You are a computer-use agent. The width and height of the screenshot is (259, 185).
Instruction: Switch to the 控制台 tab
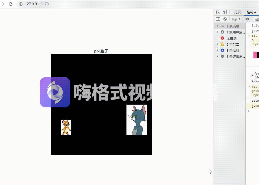(252, 12)
